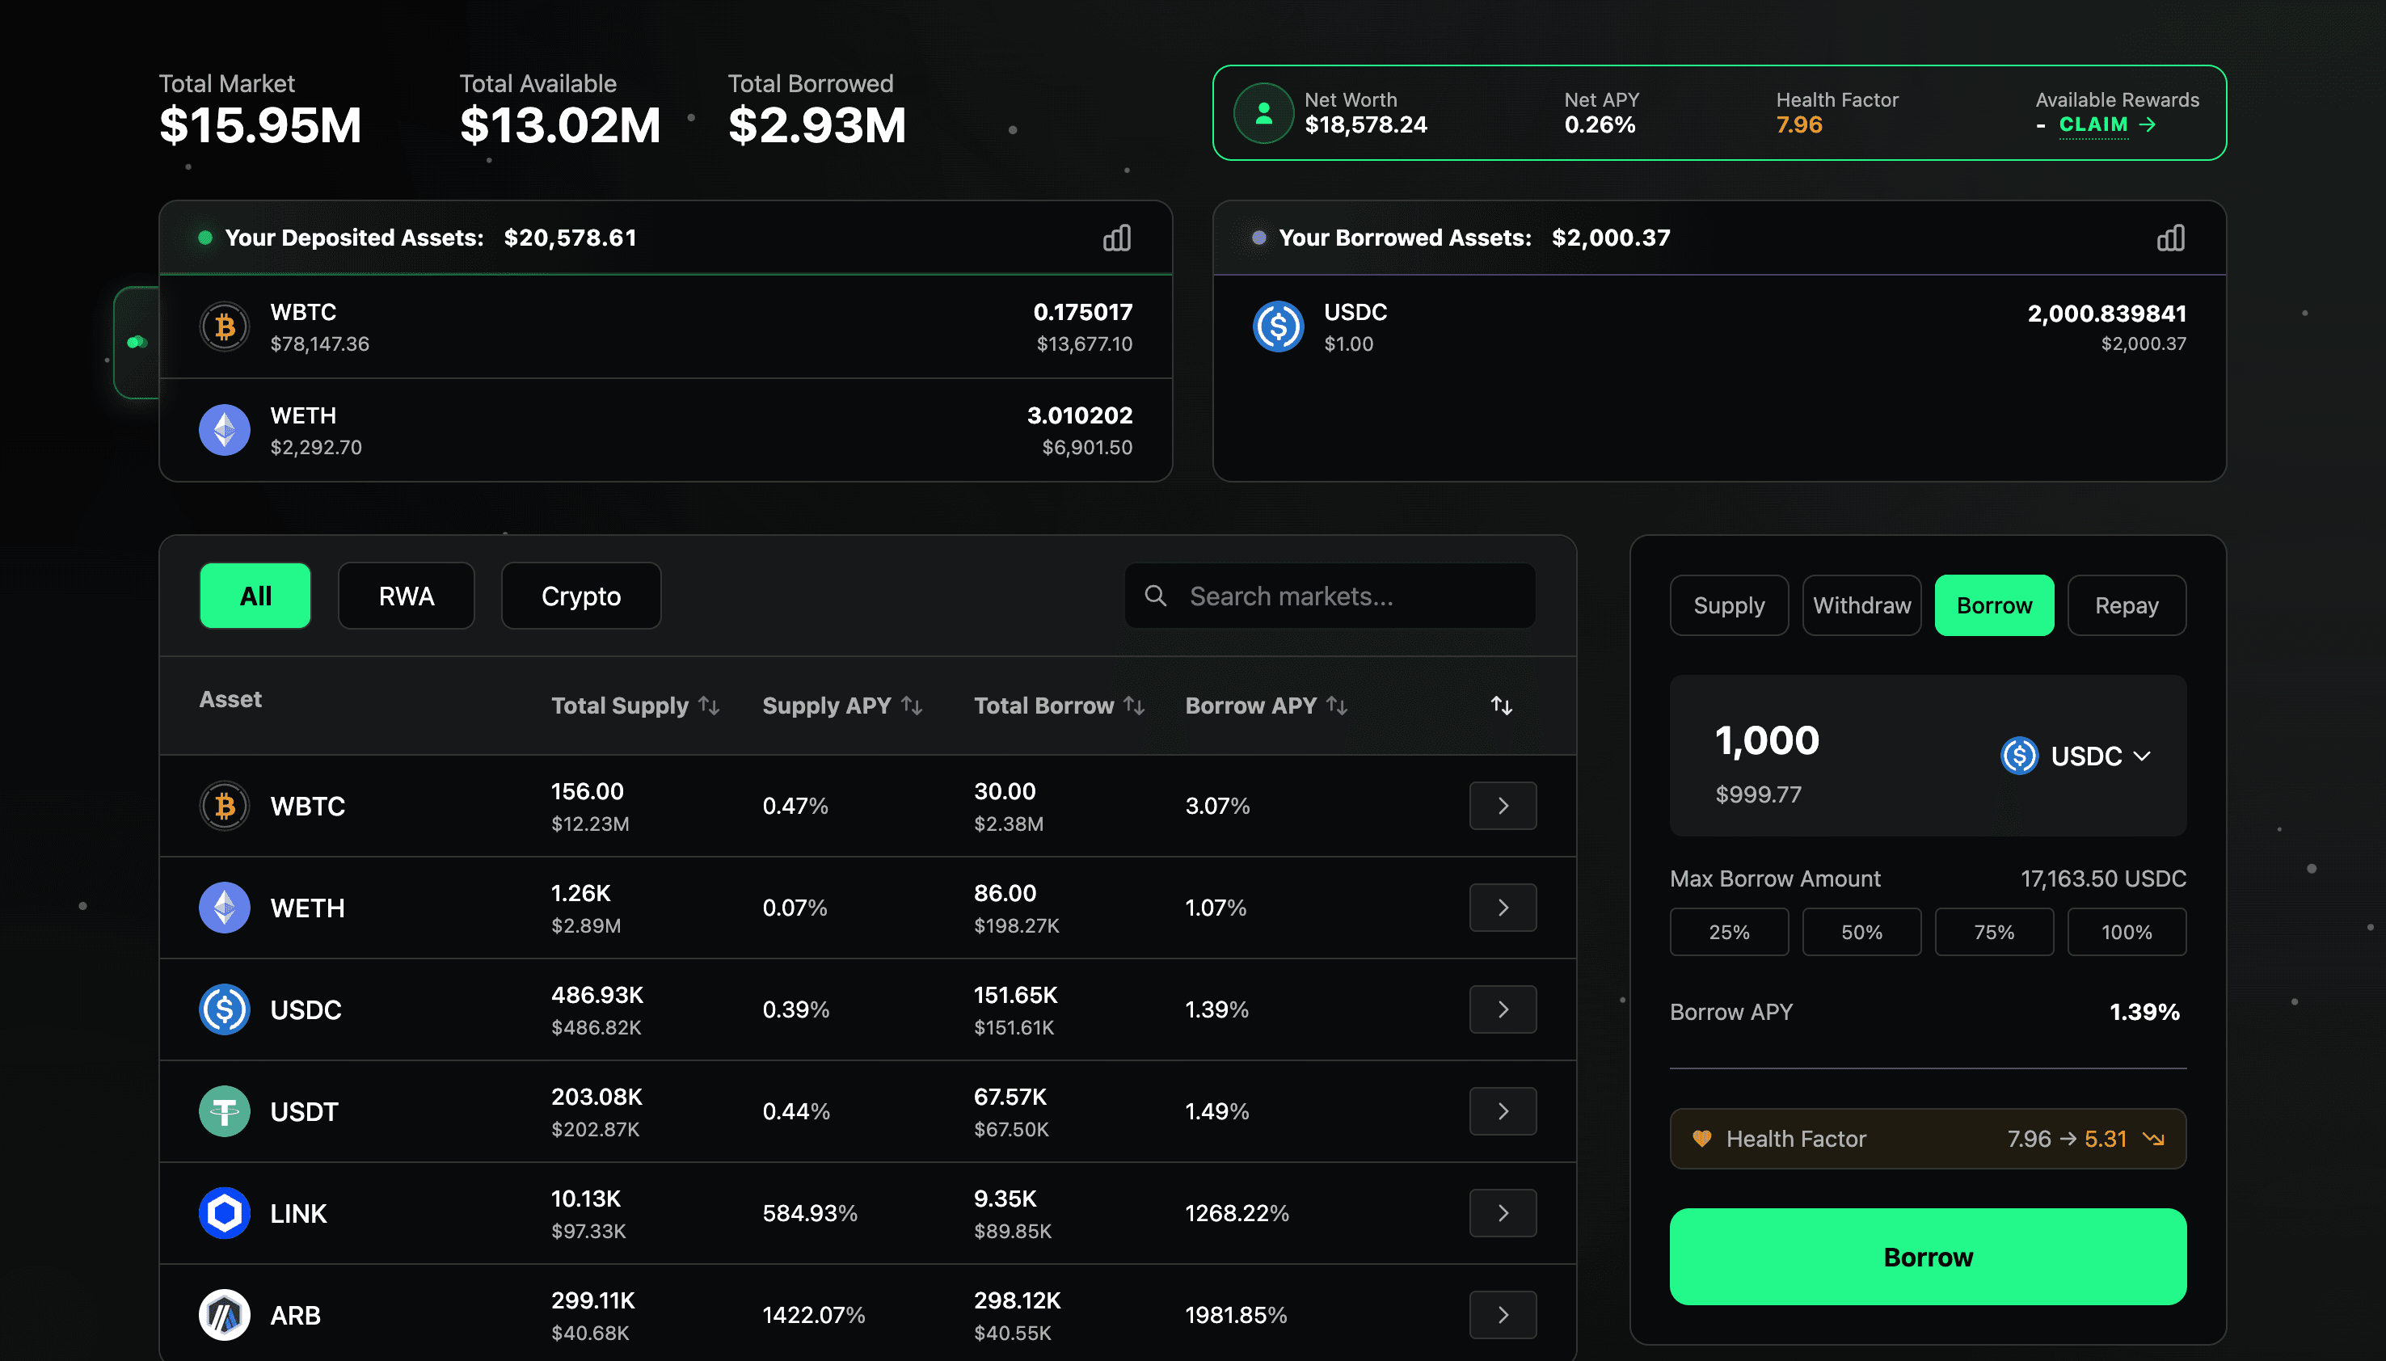Expand the ARB market row details

click(x=1502, y=1314)
